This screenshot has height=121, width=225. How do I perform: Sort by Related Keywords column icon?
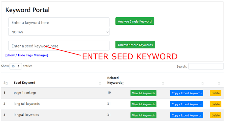(x=123, y=83)
